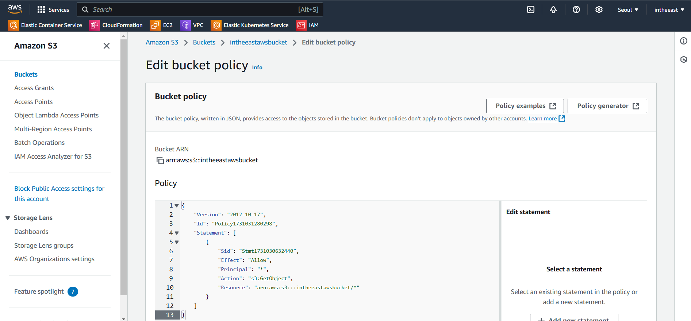Open Policy generator button
The height and width of the screenshot is (321, 691).
[607, 106]
